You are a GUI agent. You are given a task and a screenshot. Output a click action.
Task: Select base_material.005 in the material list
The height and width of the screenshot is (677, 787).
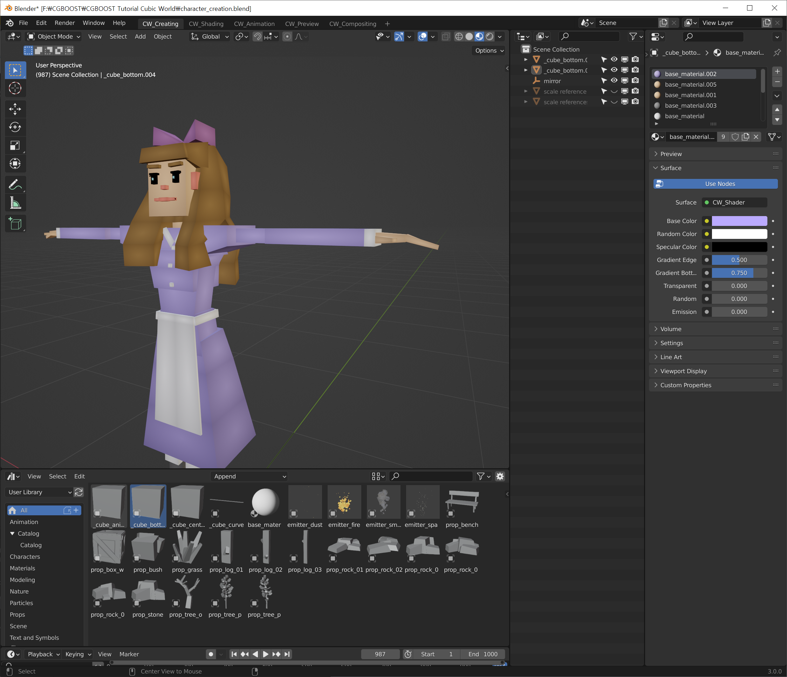(x=690, y=85)
